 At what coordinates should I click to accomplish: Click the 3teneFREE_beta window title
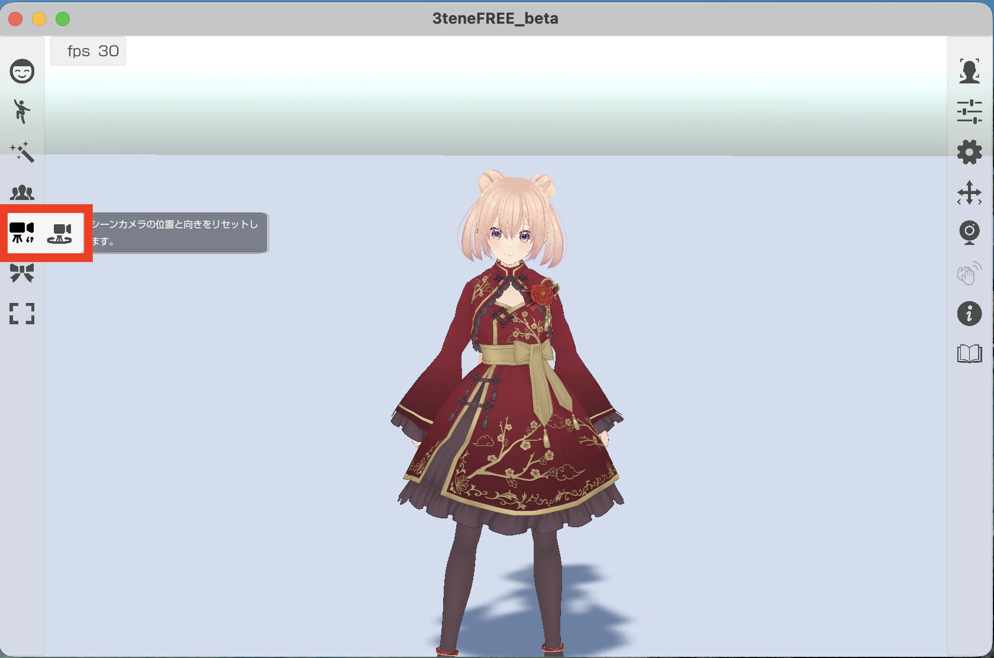(495, 18)
